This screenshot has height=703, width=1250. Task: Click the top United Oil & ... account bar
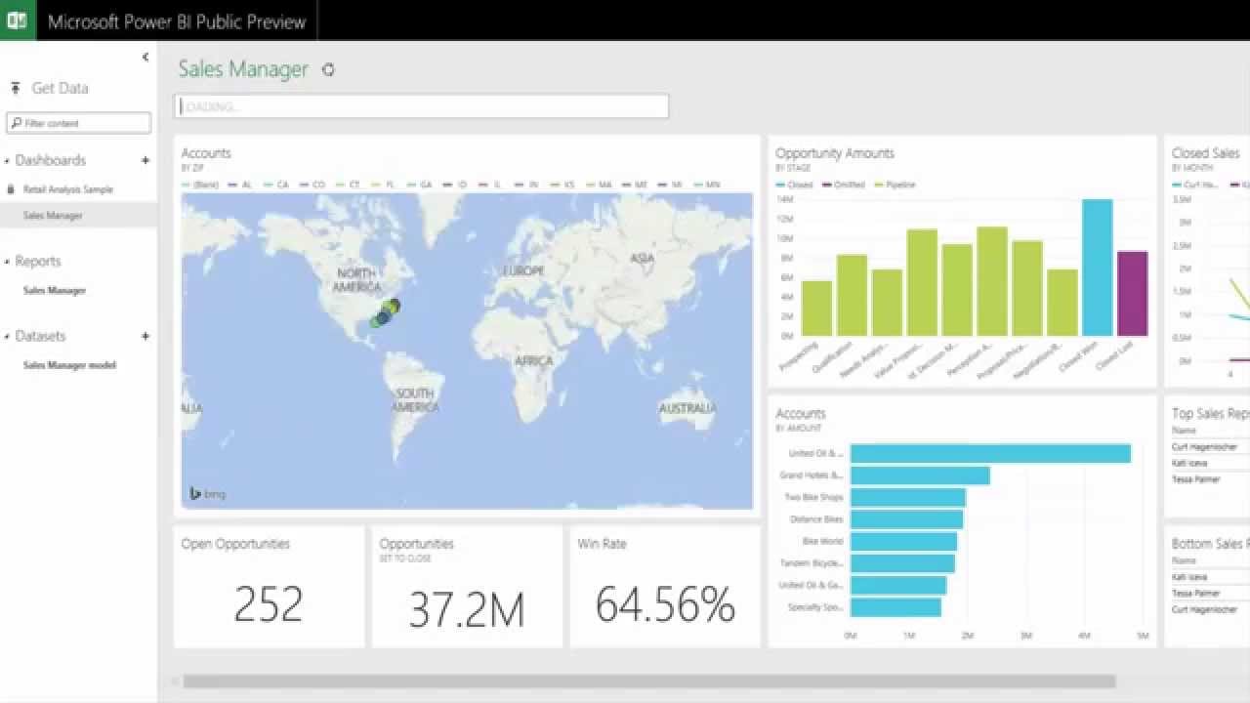click(x=990, y=454)
